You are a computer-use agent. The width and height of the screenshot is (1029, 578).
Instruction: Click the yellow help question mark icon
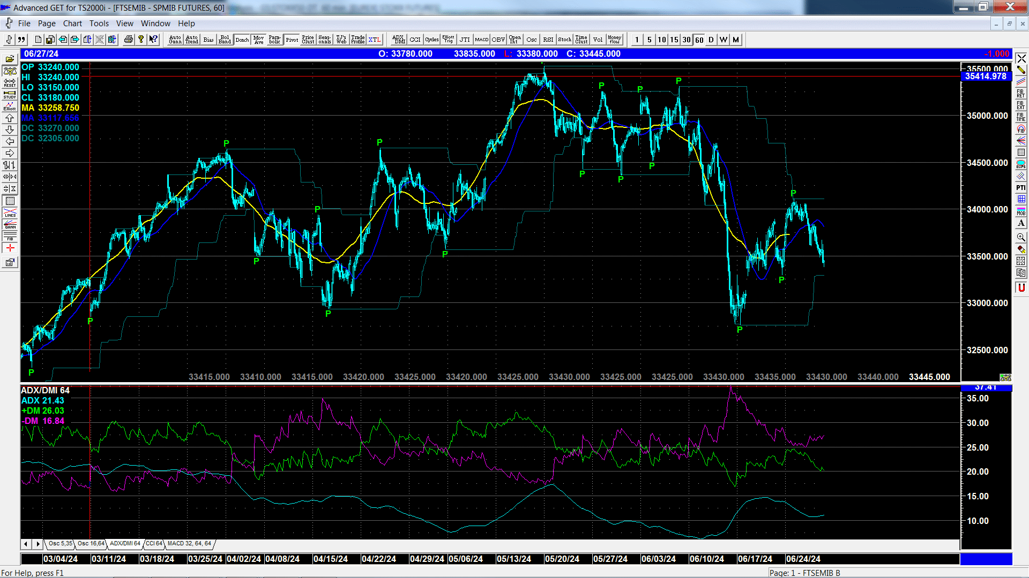point(141,40)
